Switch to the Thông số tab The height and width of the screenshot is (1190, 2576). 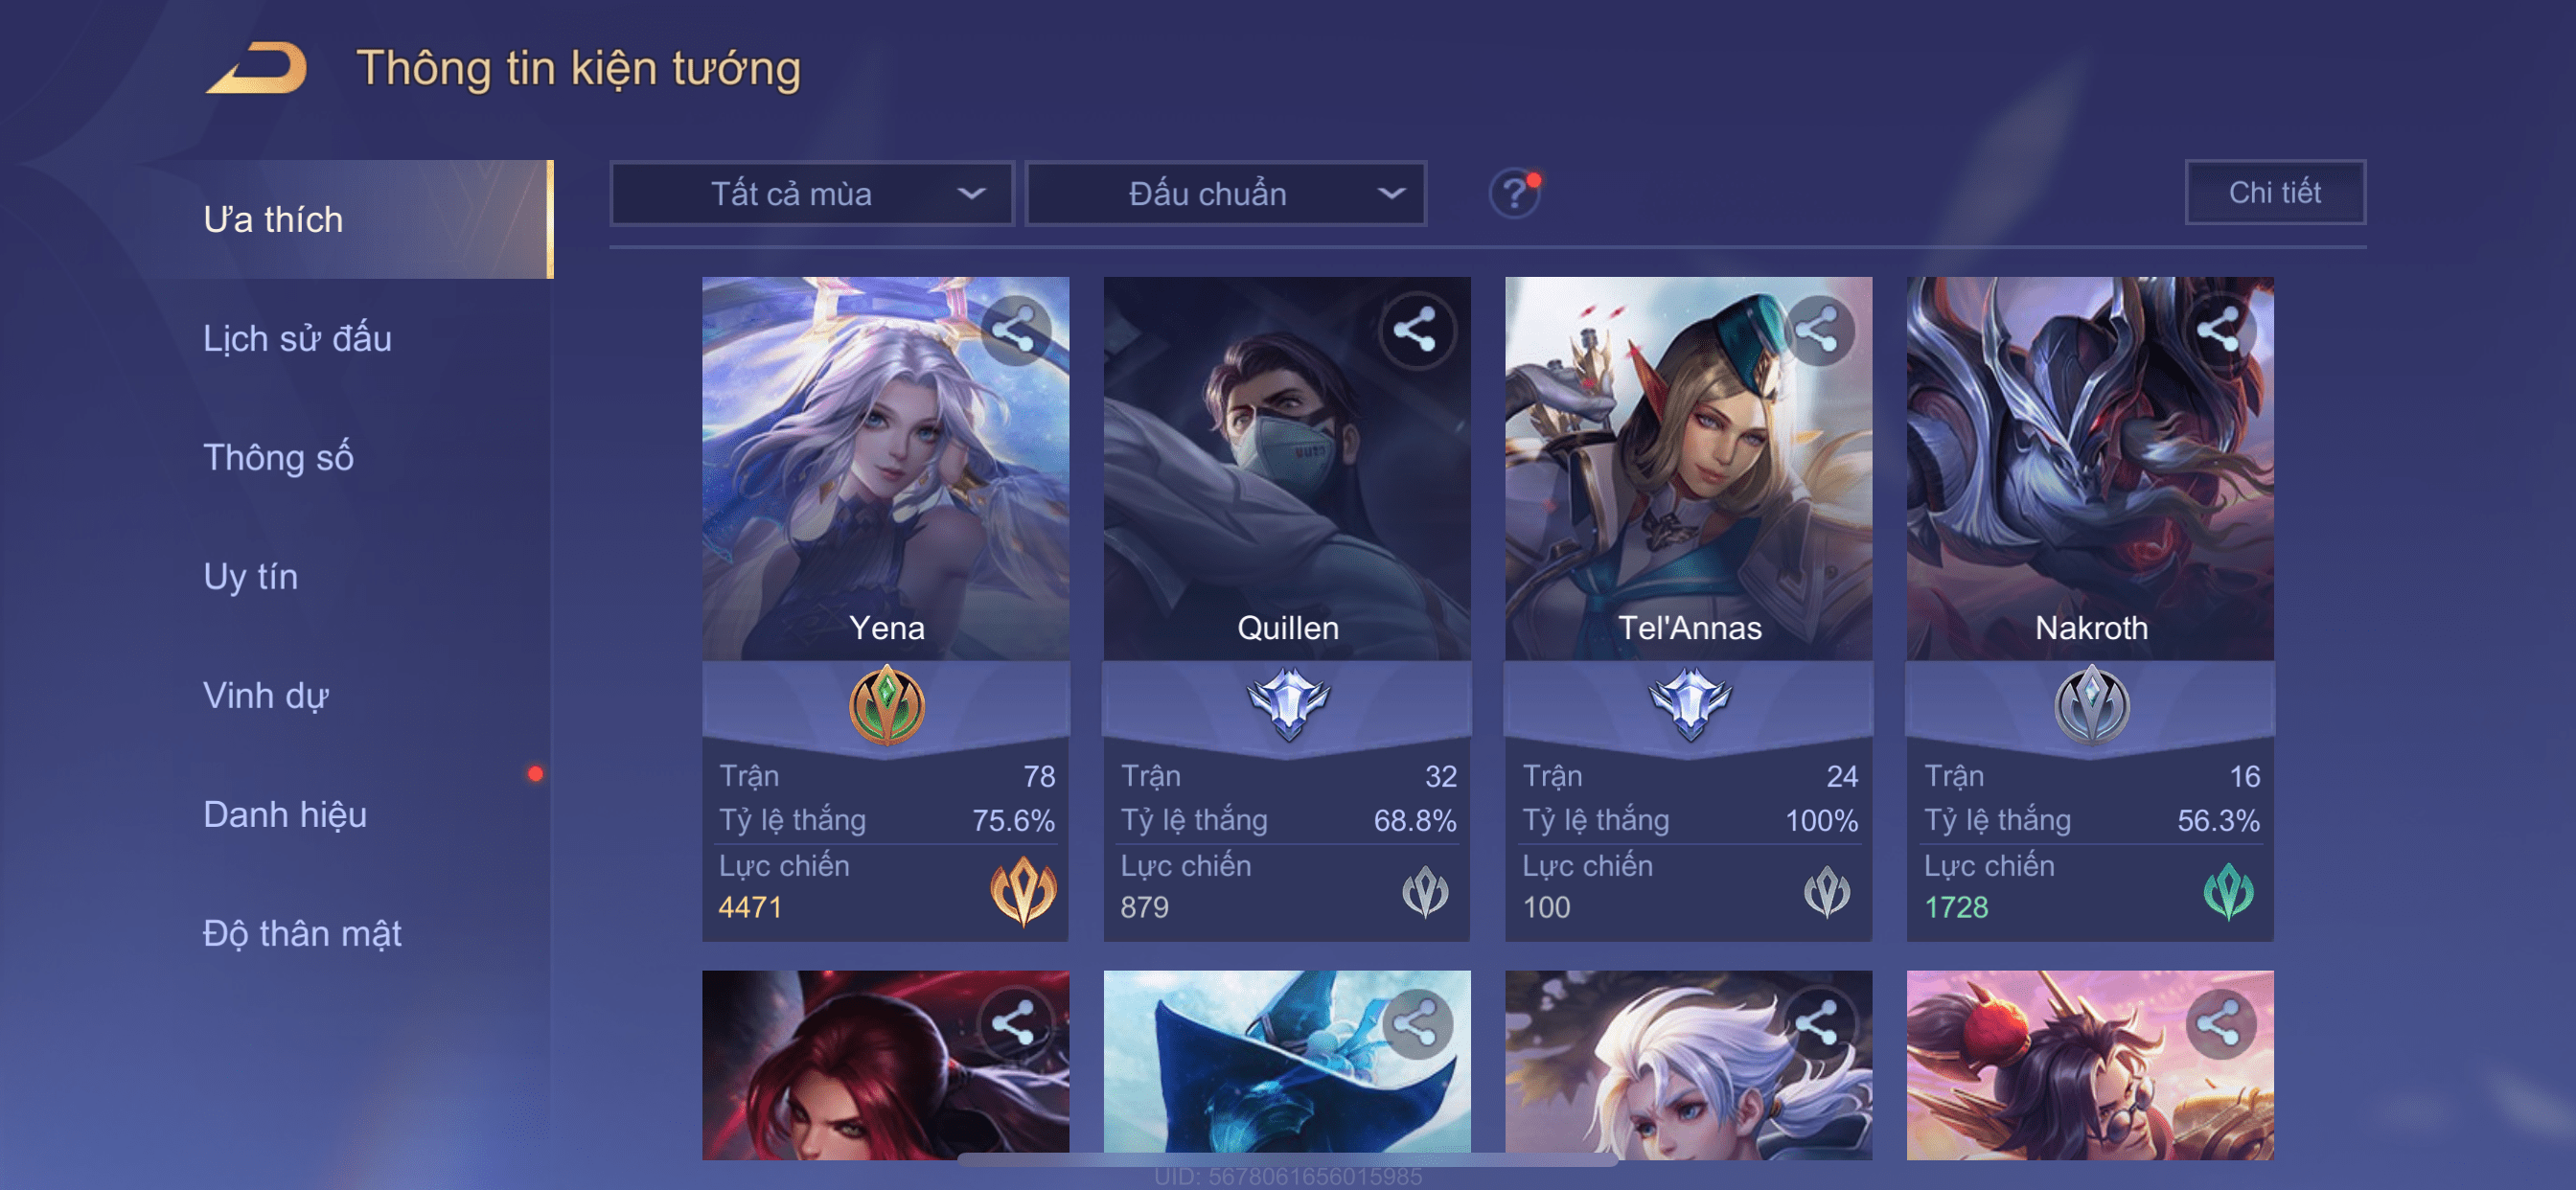tap(278, 457)
